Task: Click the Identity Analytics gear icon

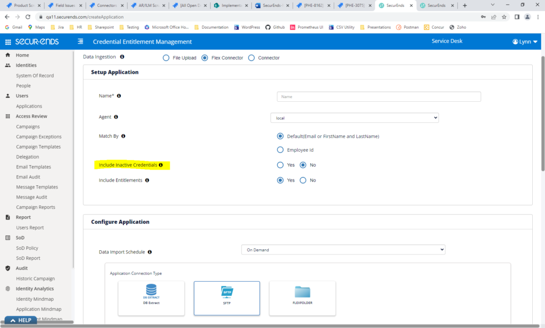Action: click(x=7, y=289)
